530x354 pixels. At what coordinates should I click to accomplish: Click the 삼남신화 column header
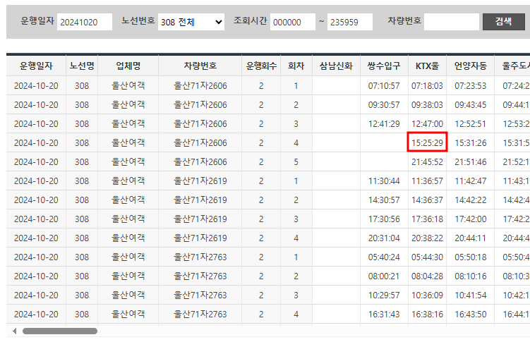pos(336,66)
